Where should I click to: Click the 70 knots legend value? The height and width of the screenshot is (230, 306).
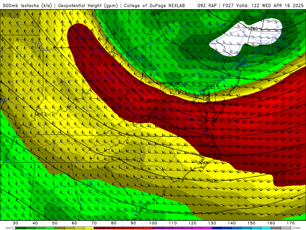(x=94, y=223)
